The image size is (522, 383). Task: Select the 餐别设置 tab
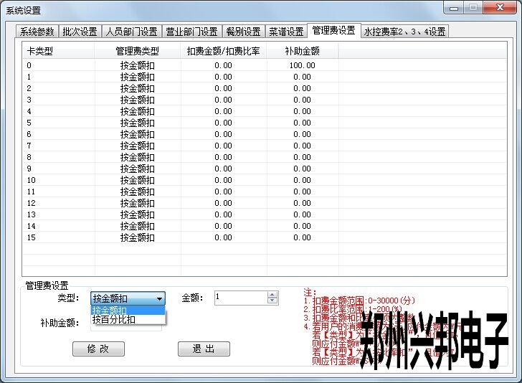(x=243, y=32)
